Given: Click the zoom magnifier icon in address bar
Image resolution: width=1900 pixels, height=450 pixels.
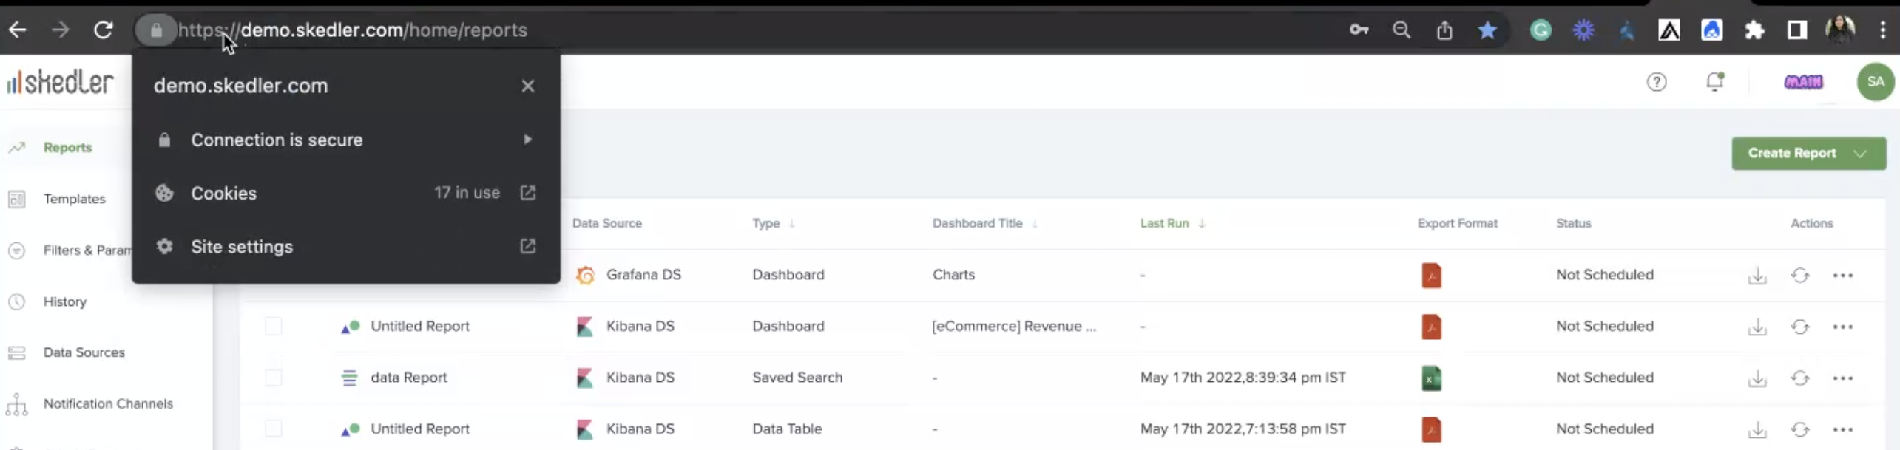Looking at the screenshot, I should [1402, 30].
